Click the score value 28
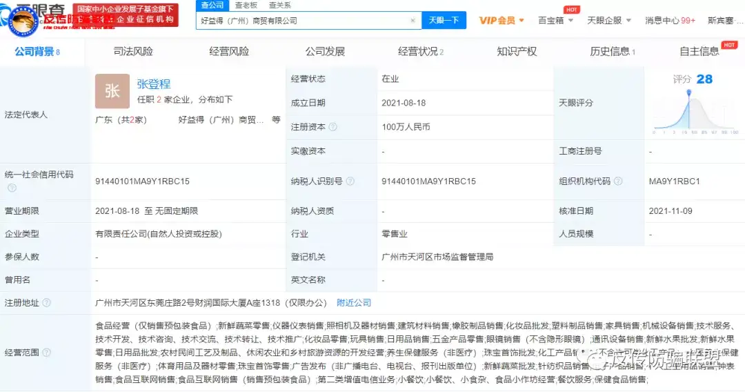Viewport: 745px width, 392px height. [704, 79]
